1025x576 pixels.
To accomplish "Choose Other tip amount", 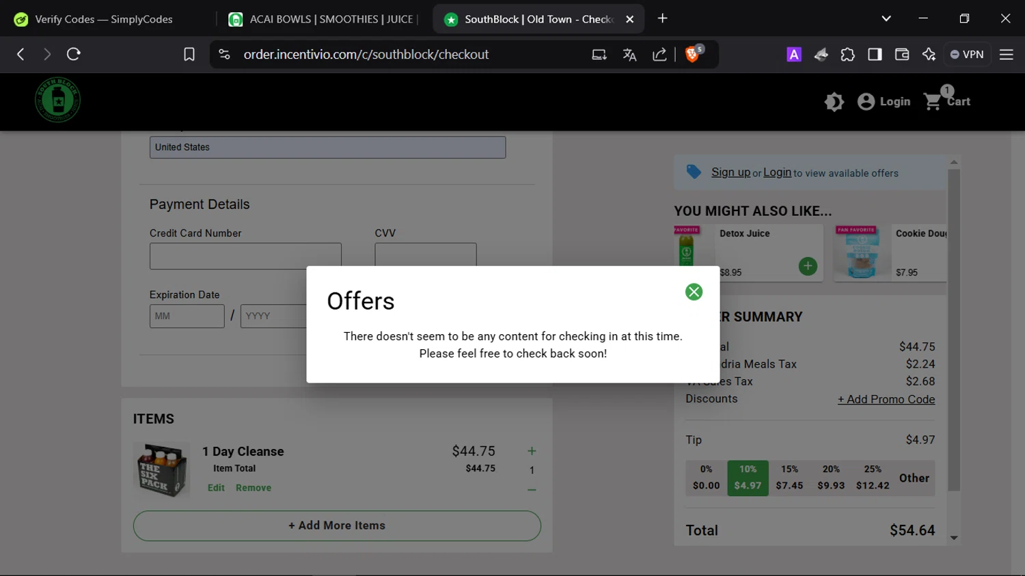I will (914, 478).
